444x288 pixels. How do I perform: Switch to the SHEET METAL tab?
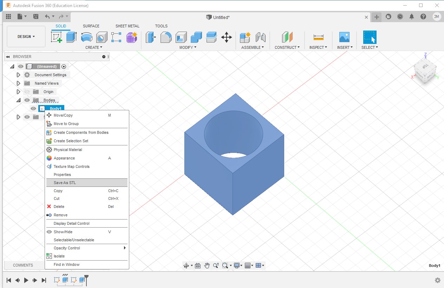tap(128, 26)
